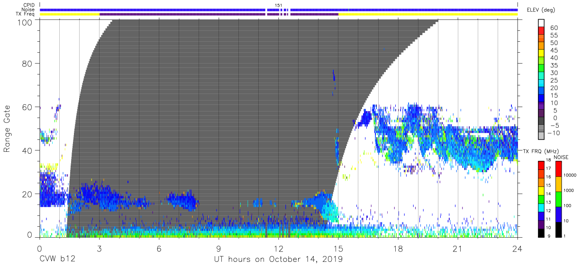The width and height of the screenshot is (582, 269).
Task: Click the TX Freq row label
Action: [x=25, y=14]
